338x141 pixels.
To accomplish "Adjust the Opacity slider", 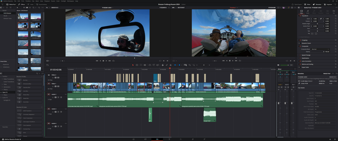I will tap(317, 52).
